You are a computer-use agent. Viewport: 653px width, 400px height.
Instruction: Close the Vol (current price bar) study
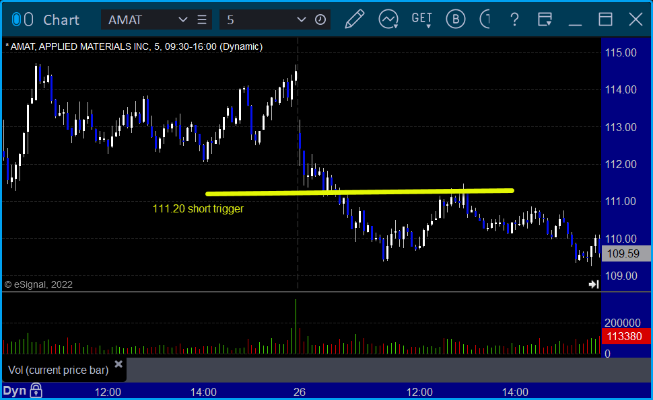[x=118, y=364]
